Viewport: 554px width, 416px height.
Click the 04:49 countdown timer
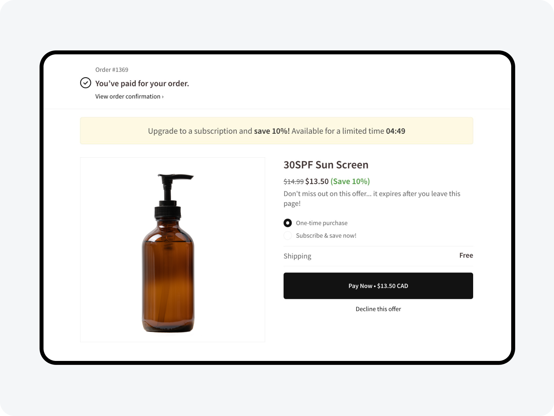396,131
